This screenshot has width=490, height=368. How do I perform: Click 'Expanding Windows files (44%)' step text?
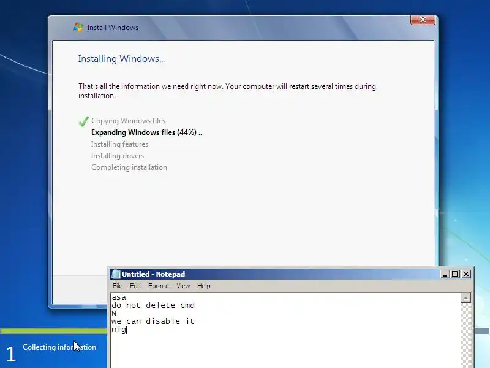146,132
